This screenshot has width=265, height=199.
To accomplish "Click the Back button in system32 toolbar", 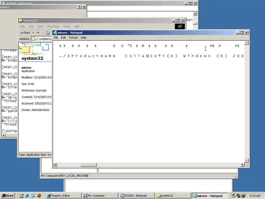I will coord(25,33).
